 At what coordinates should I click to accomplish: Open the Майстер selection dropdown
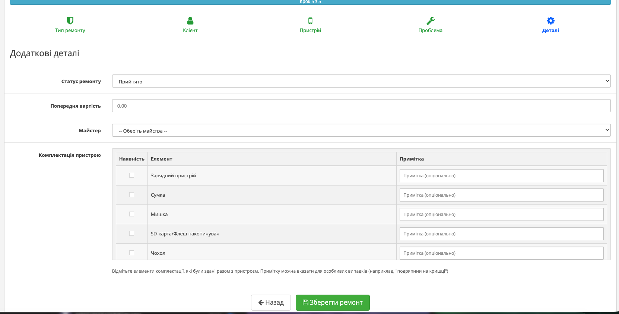click(361, 130)
